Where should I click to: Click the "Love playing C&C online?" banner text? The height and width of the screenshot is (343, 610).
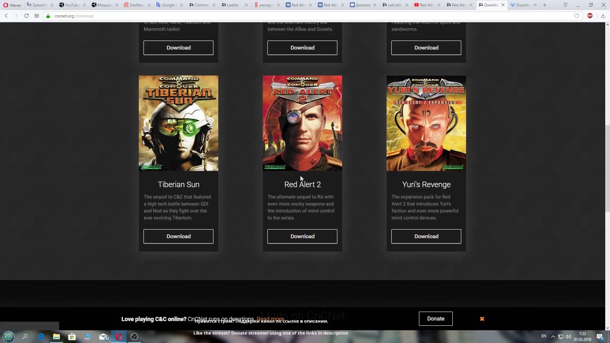(154, 319)
